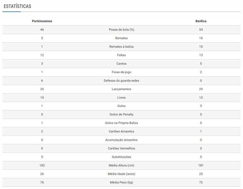Click the Cartões Amarelos stat label
This screenshot has width=243, height=189.
[x=121, y=132]
